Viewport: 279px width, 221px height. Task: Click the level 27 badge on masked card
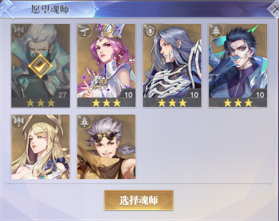[62, 95]
